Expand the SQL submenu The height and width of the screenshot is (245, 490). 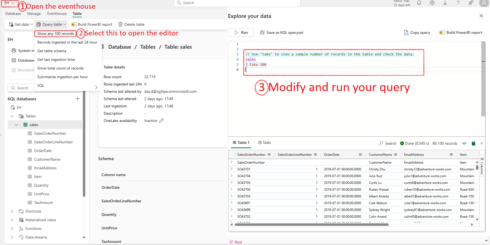click(x=67, y=86)
